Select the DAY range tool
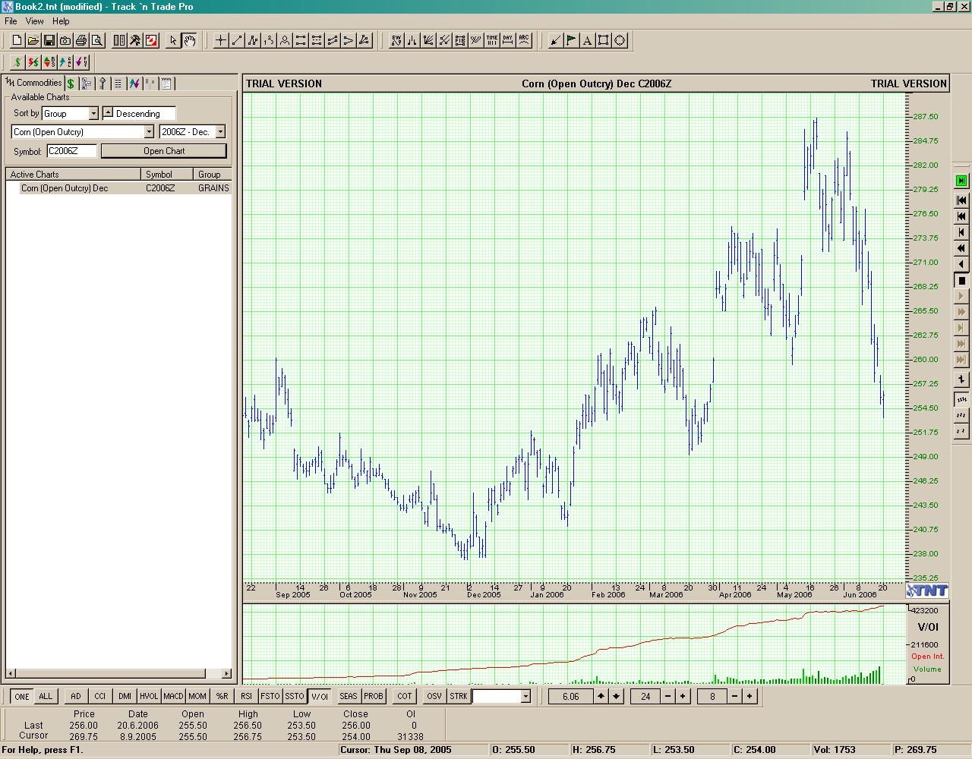The height and width of the screenshot is (759, 972). click(x=508, y=40)
